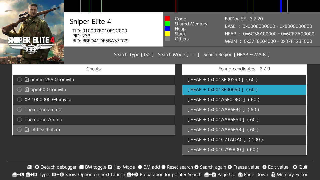Click the HEAP address range 0x6C38A00000 line
The width and height of the screenshot is (320, 180).
270,34
